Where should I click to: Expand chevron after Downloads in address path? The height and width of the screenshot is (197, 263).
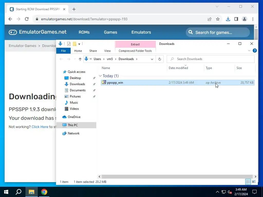point(137,59)
